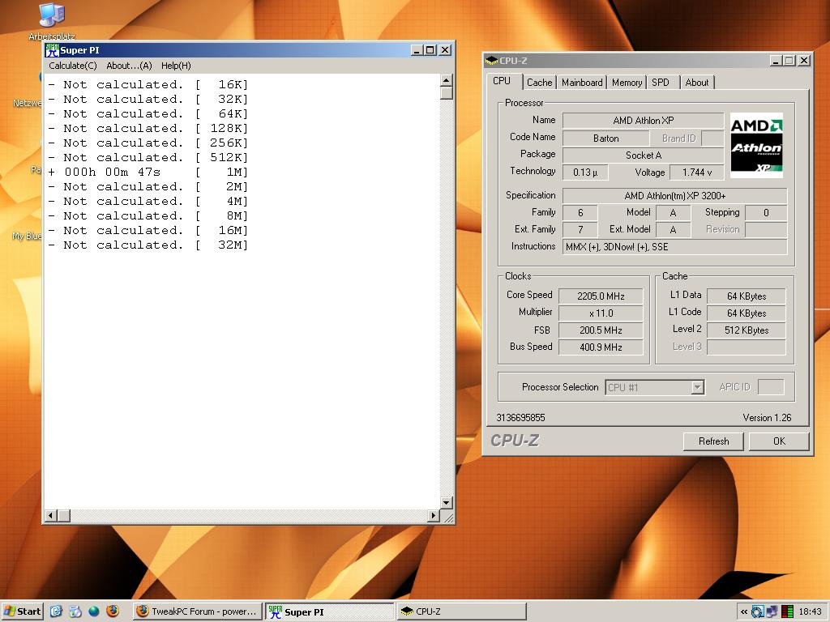Expand hidden system tray icons chevron
The height and width of the screenshot is (622, 830).
tap(744, 612)
